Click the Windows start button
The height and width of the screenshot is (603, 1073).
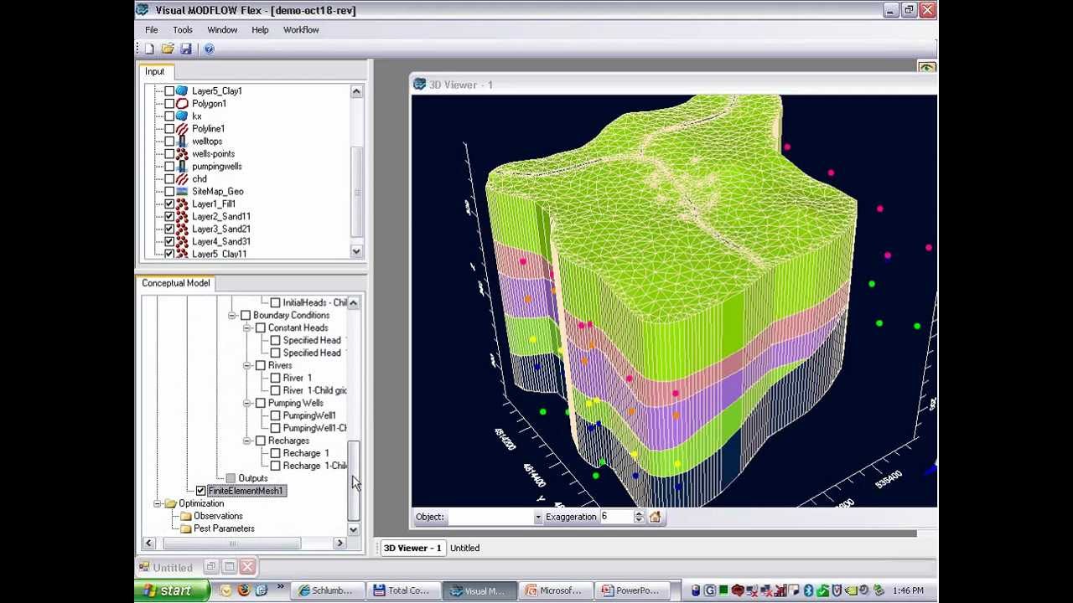coord(172,590)
